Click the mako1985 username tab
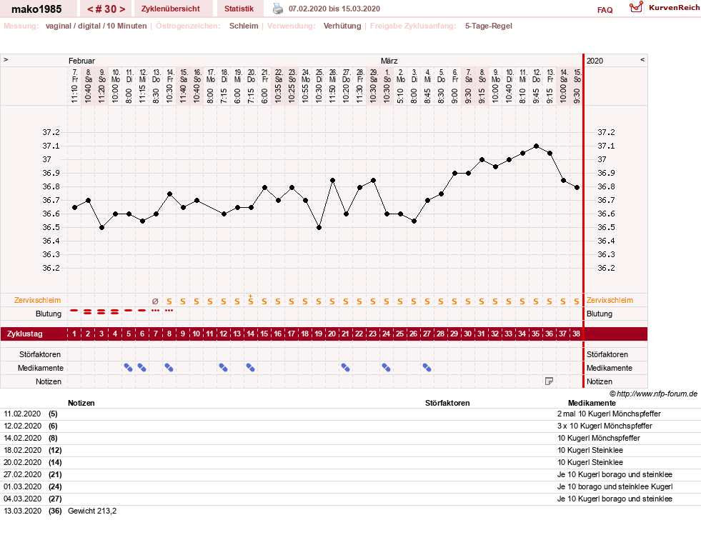The width and height of the screenshot is (701, 545). 36,9
